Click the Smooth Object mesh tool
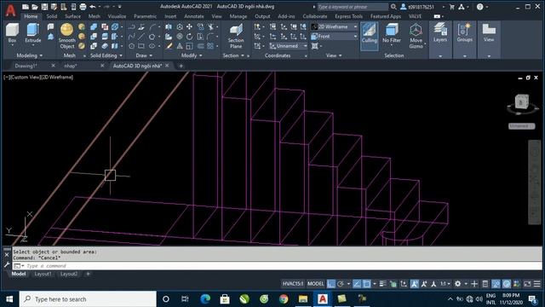Image resolution: width=545 pixels, height=307 pixels. click(66, 36)
